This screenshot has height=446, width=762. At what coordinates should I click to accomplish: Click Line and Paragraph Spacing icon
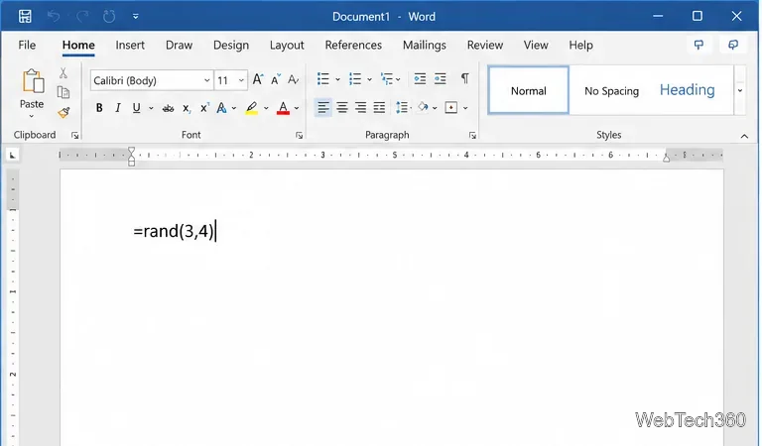[402, 107]
